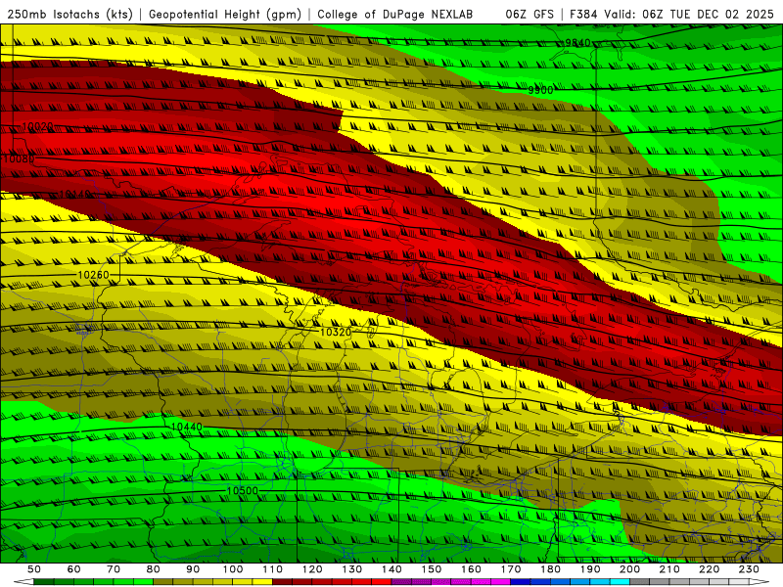Click the 80 value on the color scale
783x587 pixels.
pos(154,569)
